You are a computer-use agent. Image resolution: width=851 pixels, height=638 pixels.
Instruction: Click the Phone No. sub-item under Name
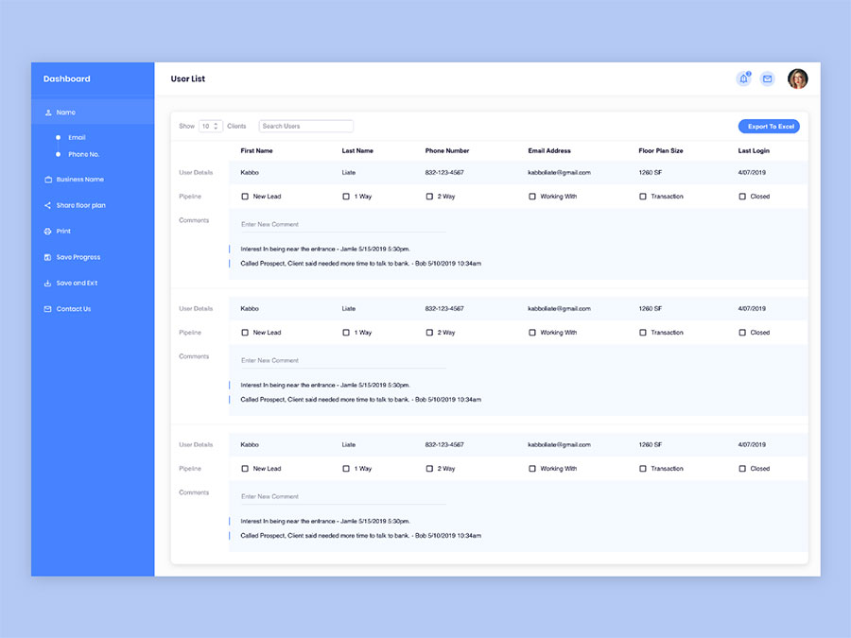tap(83, 154)
